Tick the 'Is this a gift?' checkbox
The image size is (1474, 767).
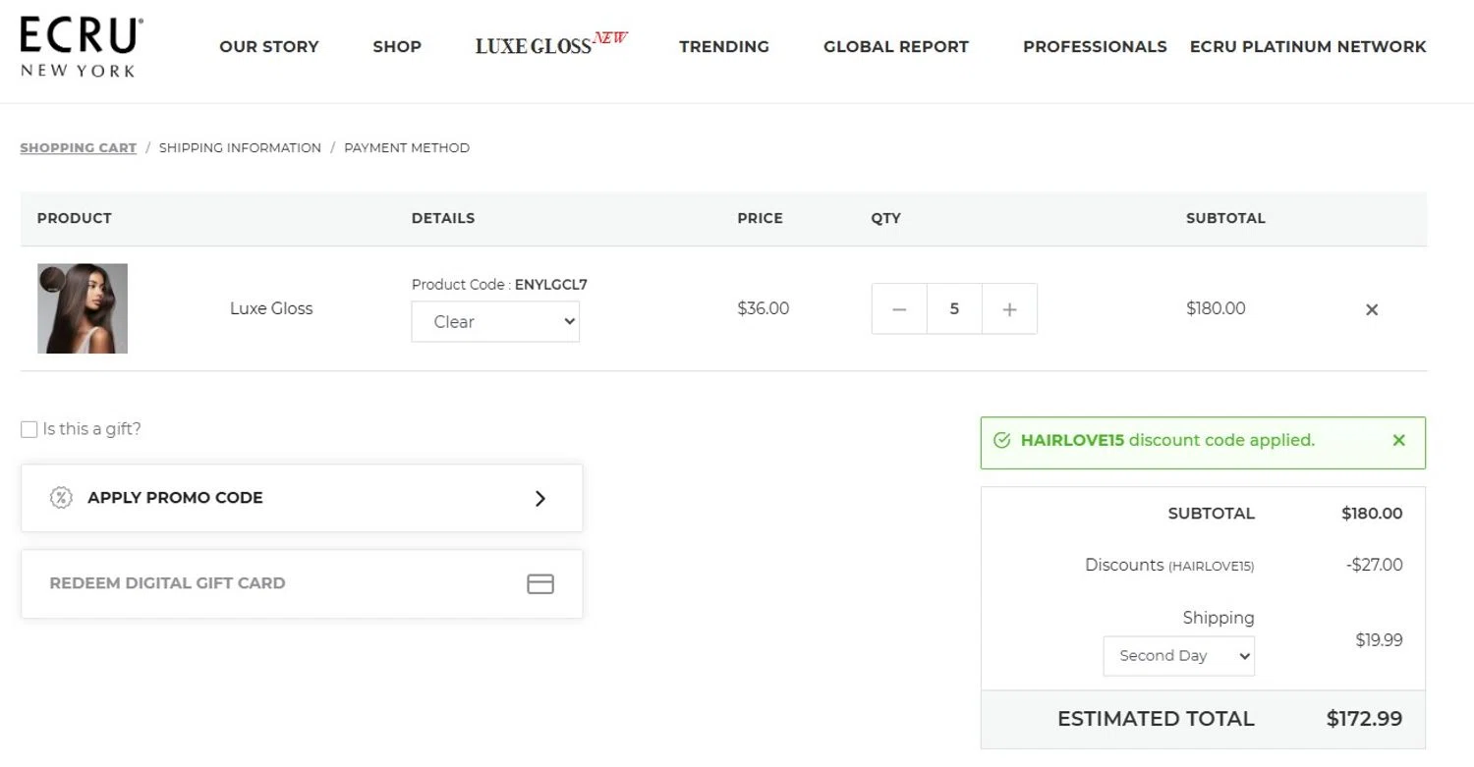coord(29,429)
